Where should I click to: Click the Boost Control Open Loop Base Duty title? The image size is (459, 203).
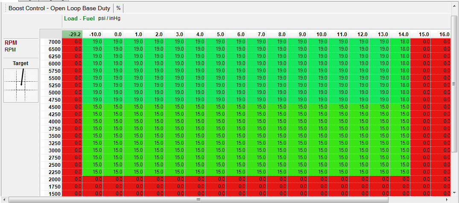click(x=59, y=8)
